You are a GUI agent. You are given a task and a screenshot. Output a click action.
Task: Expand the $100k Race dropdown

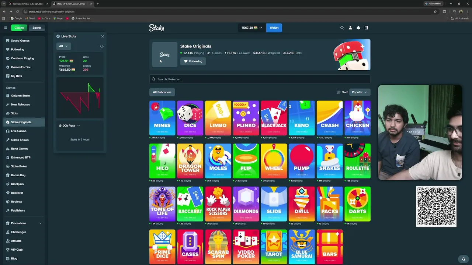69,126
